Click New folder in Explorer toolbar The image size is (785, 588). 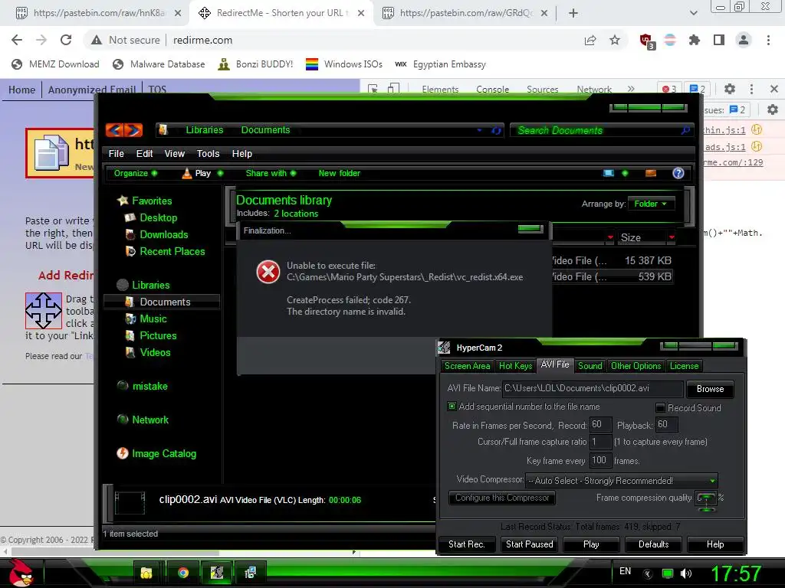coord(339,173)
